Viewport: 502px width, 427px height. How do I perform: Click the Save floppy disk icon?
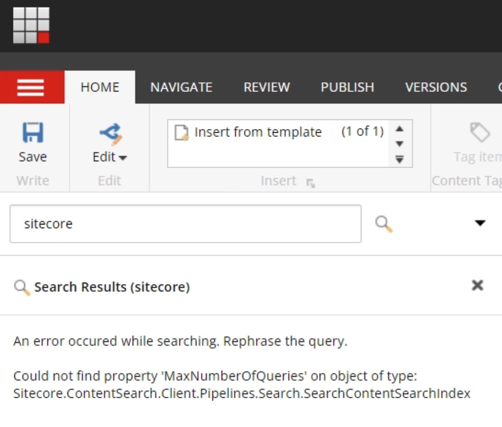[x=32, y=133]
